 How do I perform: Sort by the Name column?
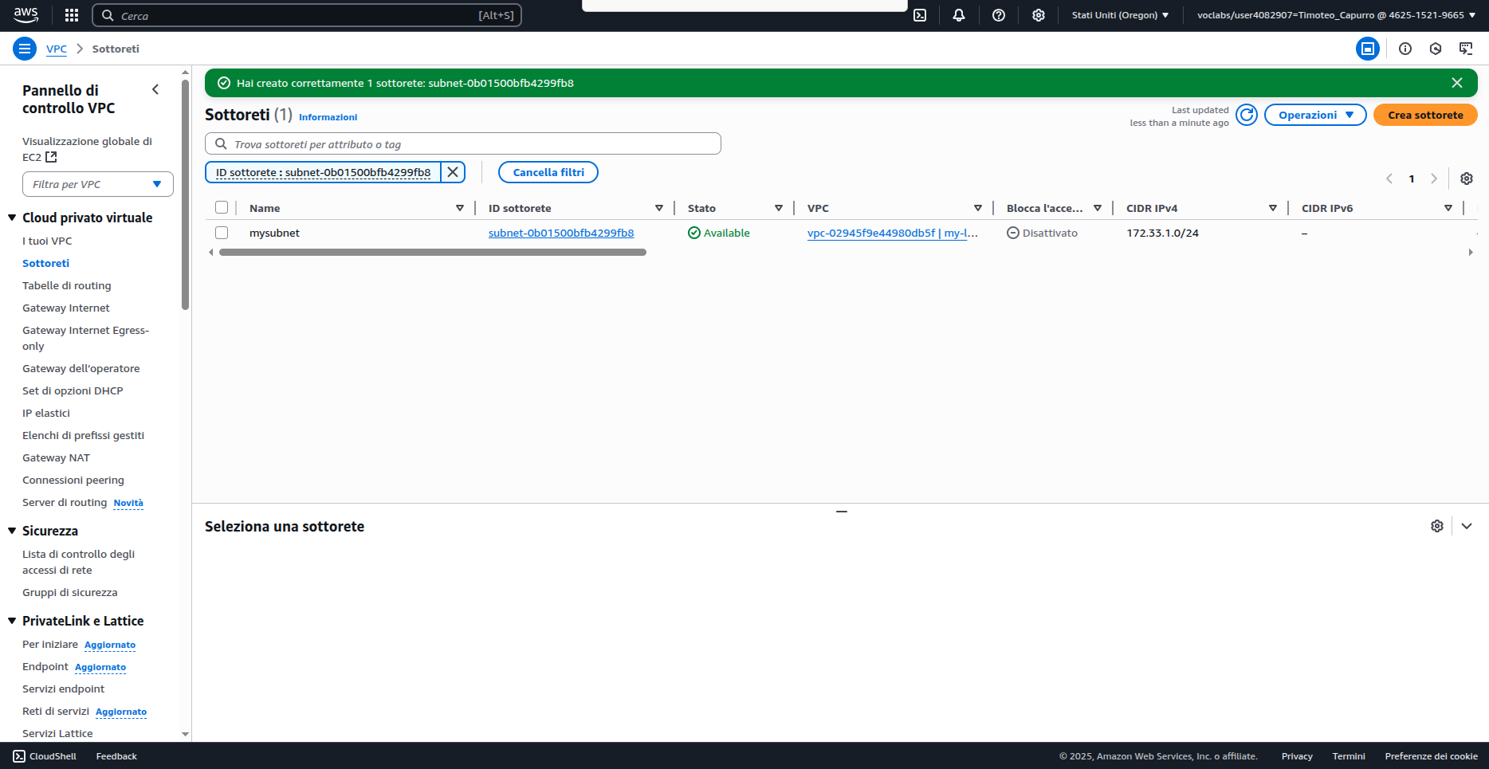click(x=460, y=208)
